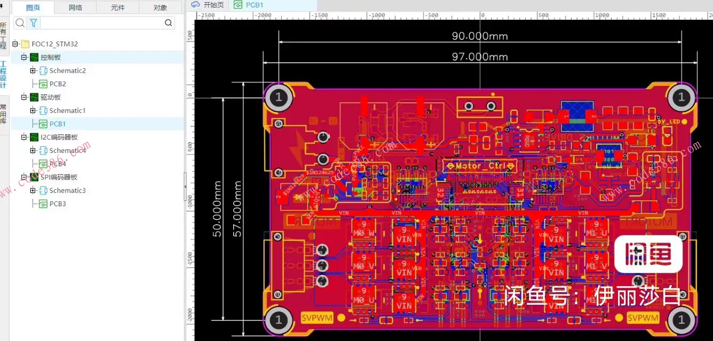Click the PCB4 file icon
Screen dimensions: 713x341
pyautogui.click(x=43, y=164)
